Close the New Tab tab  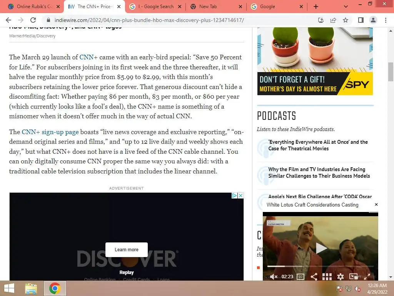click(240, 7)
